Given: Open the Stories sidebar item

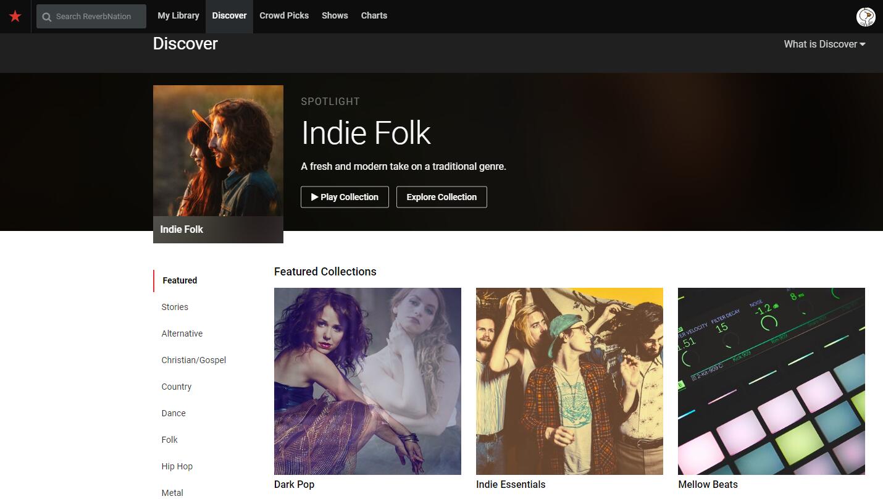Looking at the screenshot, I should [x=175, y=307].
